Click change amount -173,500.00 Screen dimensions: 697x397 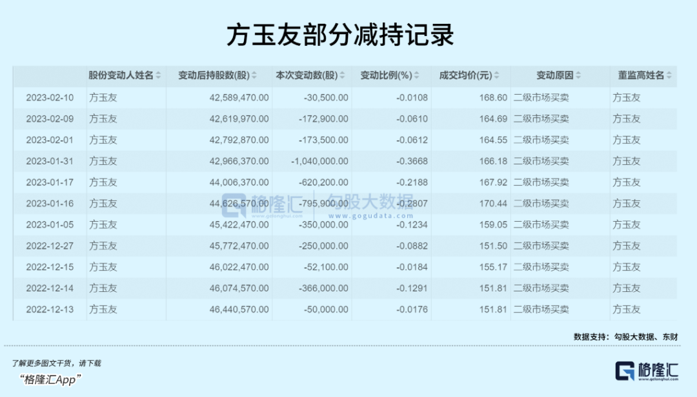pos(323,140)
